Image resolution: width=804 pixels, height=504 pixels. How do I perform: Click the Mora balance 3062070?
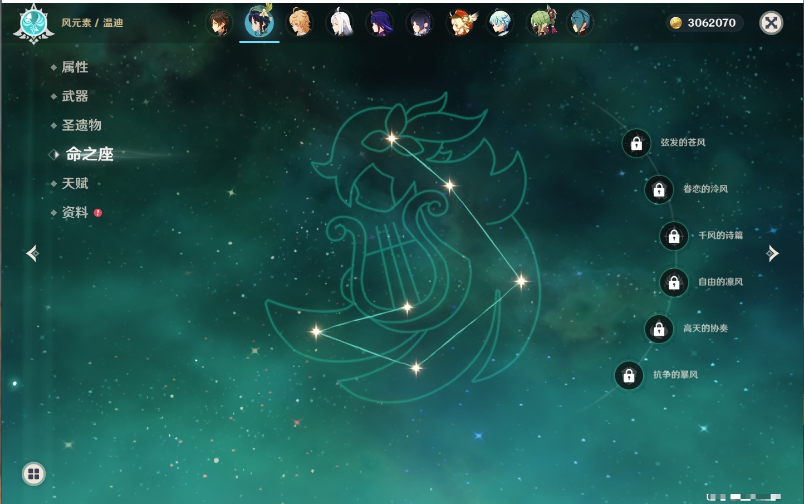[x=704, y=23]
